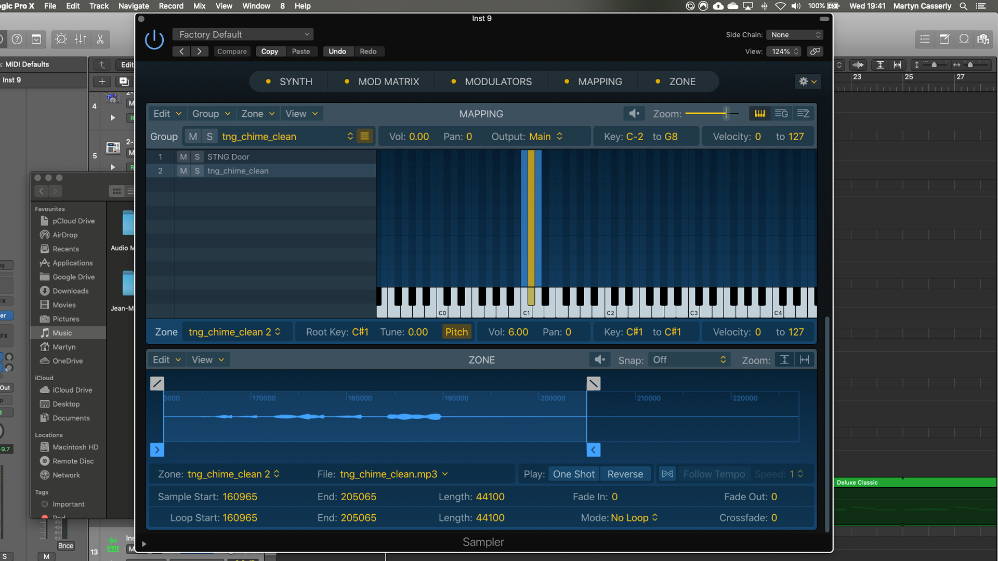Click the zoom horizontal fit icon in Zone

click(804, 360)
